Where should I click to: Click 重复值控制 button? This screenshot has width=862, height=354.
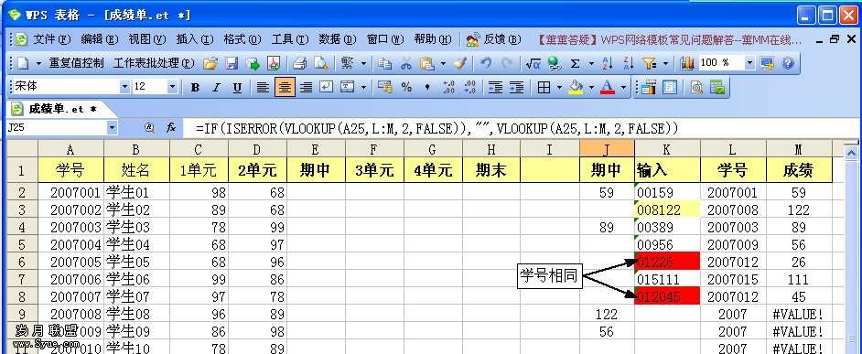[x=77, y=63]
